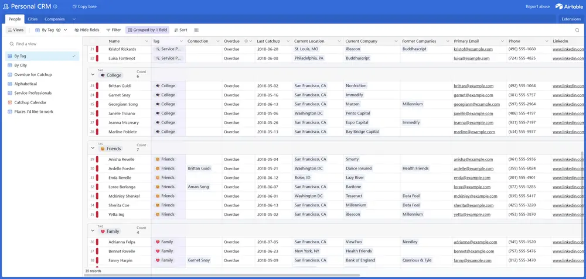Click the grid icon for Service Professionals view

(x=10, y=93)
